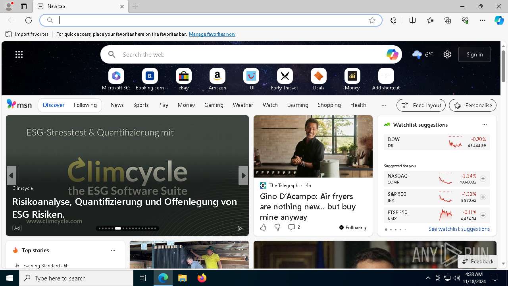Open Top stories more options menu
Screen dimensions: 508x286
(x=113, y=250)
